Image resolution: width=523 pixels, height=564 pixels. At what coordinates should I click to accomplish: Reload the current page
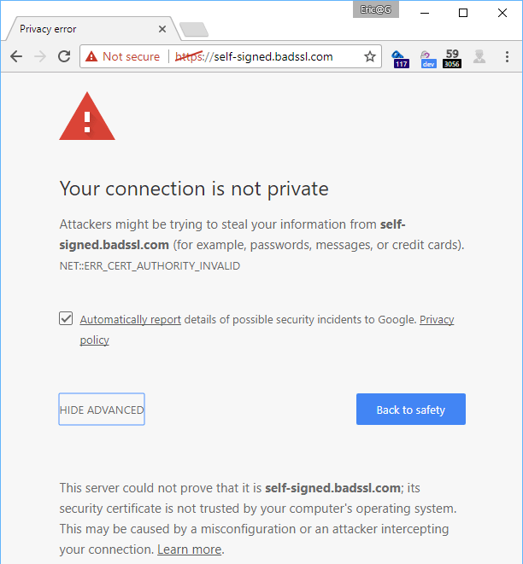click(x=64, y=56)
